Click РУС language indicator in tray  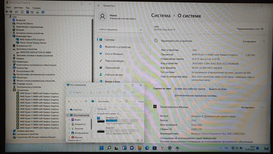click(226, 148)
